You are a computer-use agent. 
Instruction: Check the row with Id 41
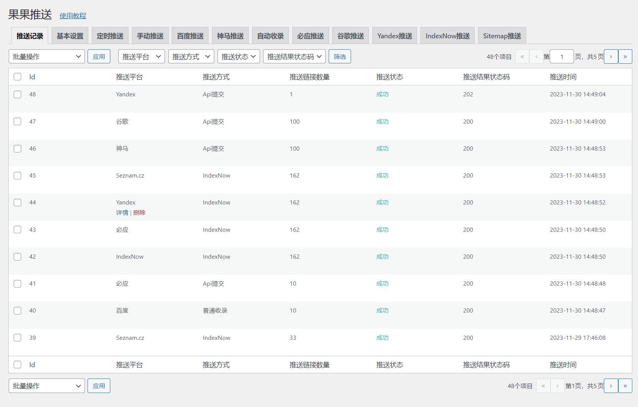17,284
